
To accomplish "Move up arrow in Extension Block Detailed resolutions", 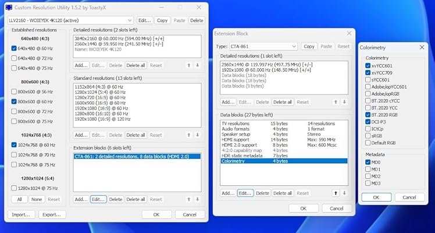I will 336,102.
